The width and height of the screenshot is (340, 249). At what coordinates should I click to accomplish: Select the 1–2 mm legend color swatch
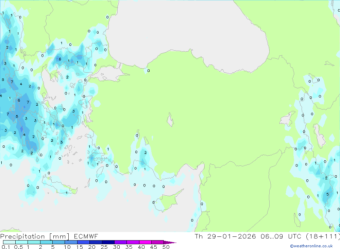click(x=34, y=242)
